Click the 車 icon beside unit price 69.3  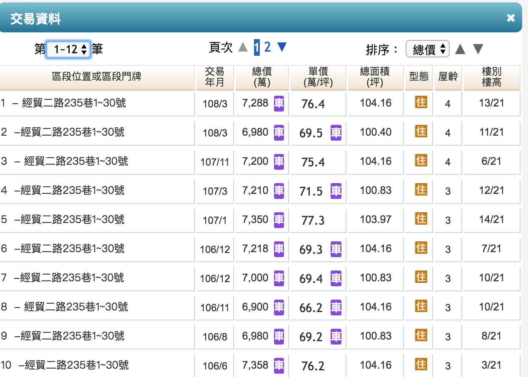pyautogui.click(x=336, y=249)
